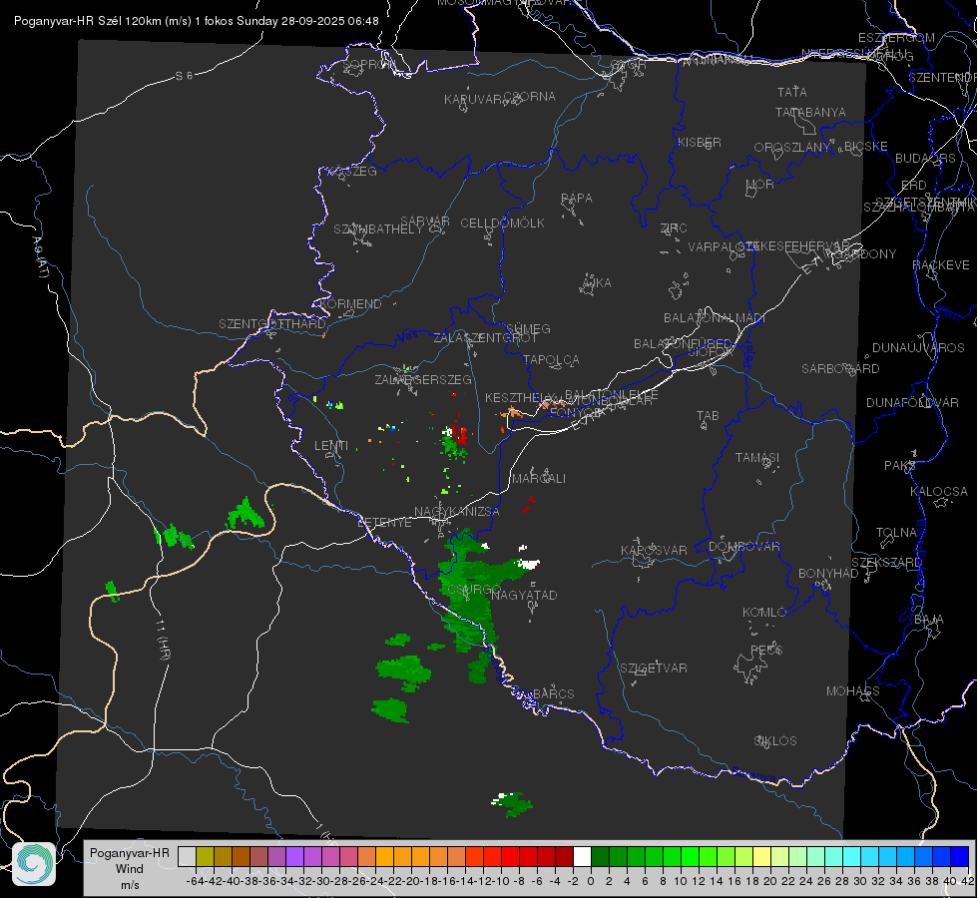Click the MÓR town label
Image resolution: width=977 pixels, height=898 pixels.
tap(759, 185)
